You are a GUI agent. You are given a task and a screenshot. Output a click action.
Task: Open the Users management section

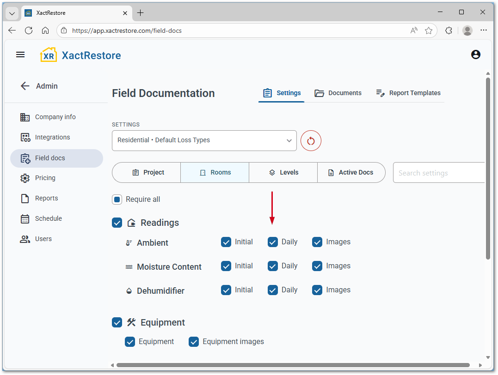(43, 239)
